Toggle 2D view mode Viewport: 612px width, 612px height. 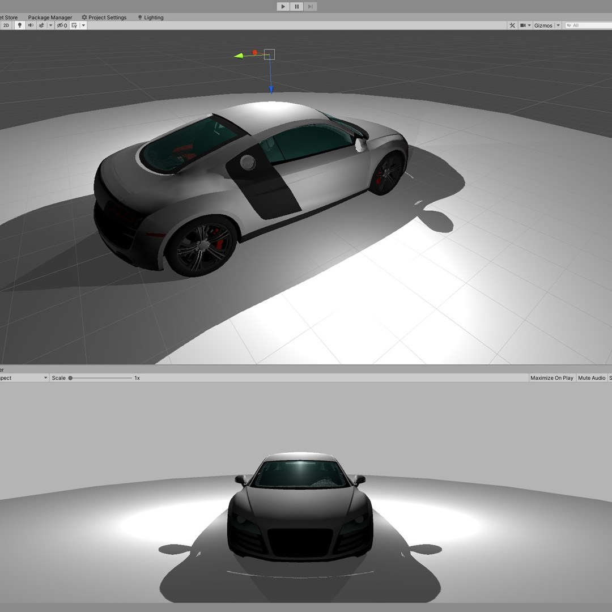pos(6,25)
